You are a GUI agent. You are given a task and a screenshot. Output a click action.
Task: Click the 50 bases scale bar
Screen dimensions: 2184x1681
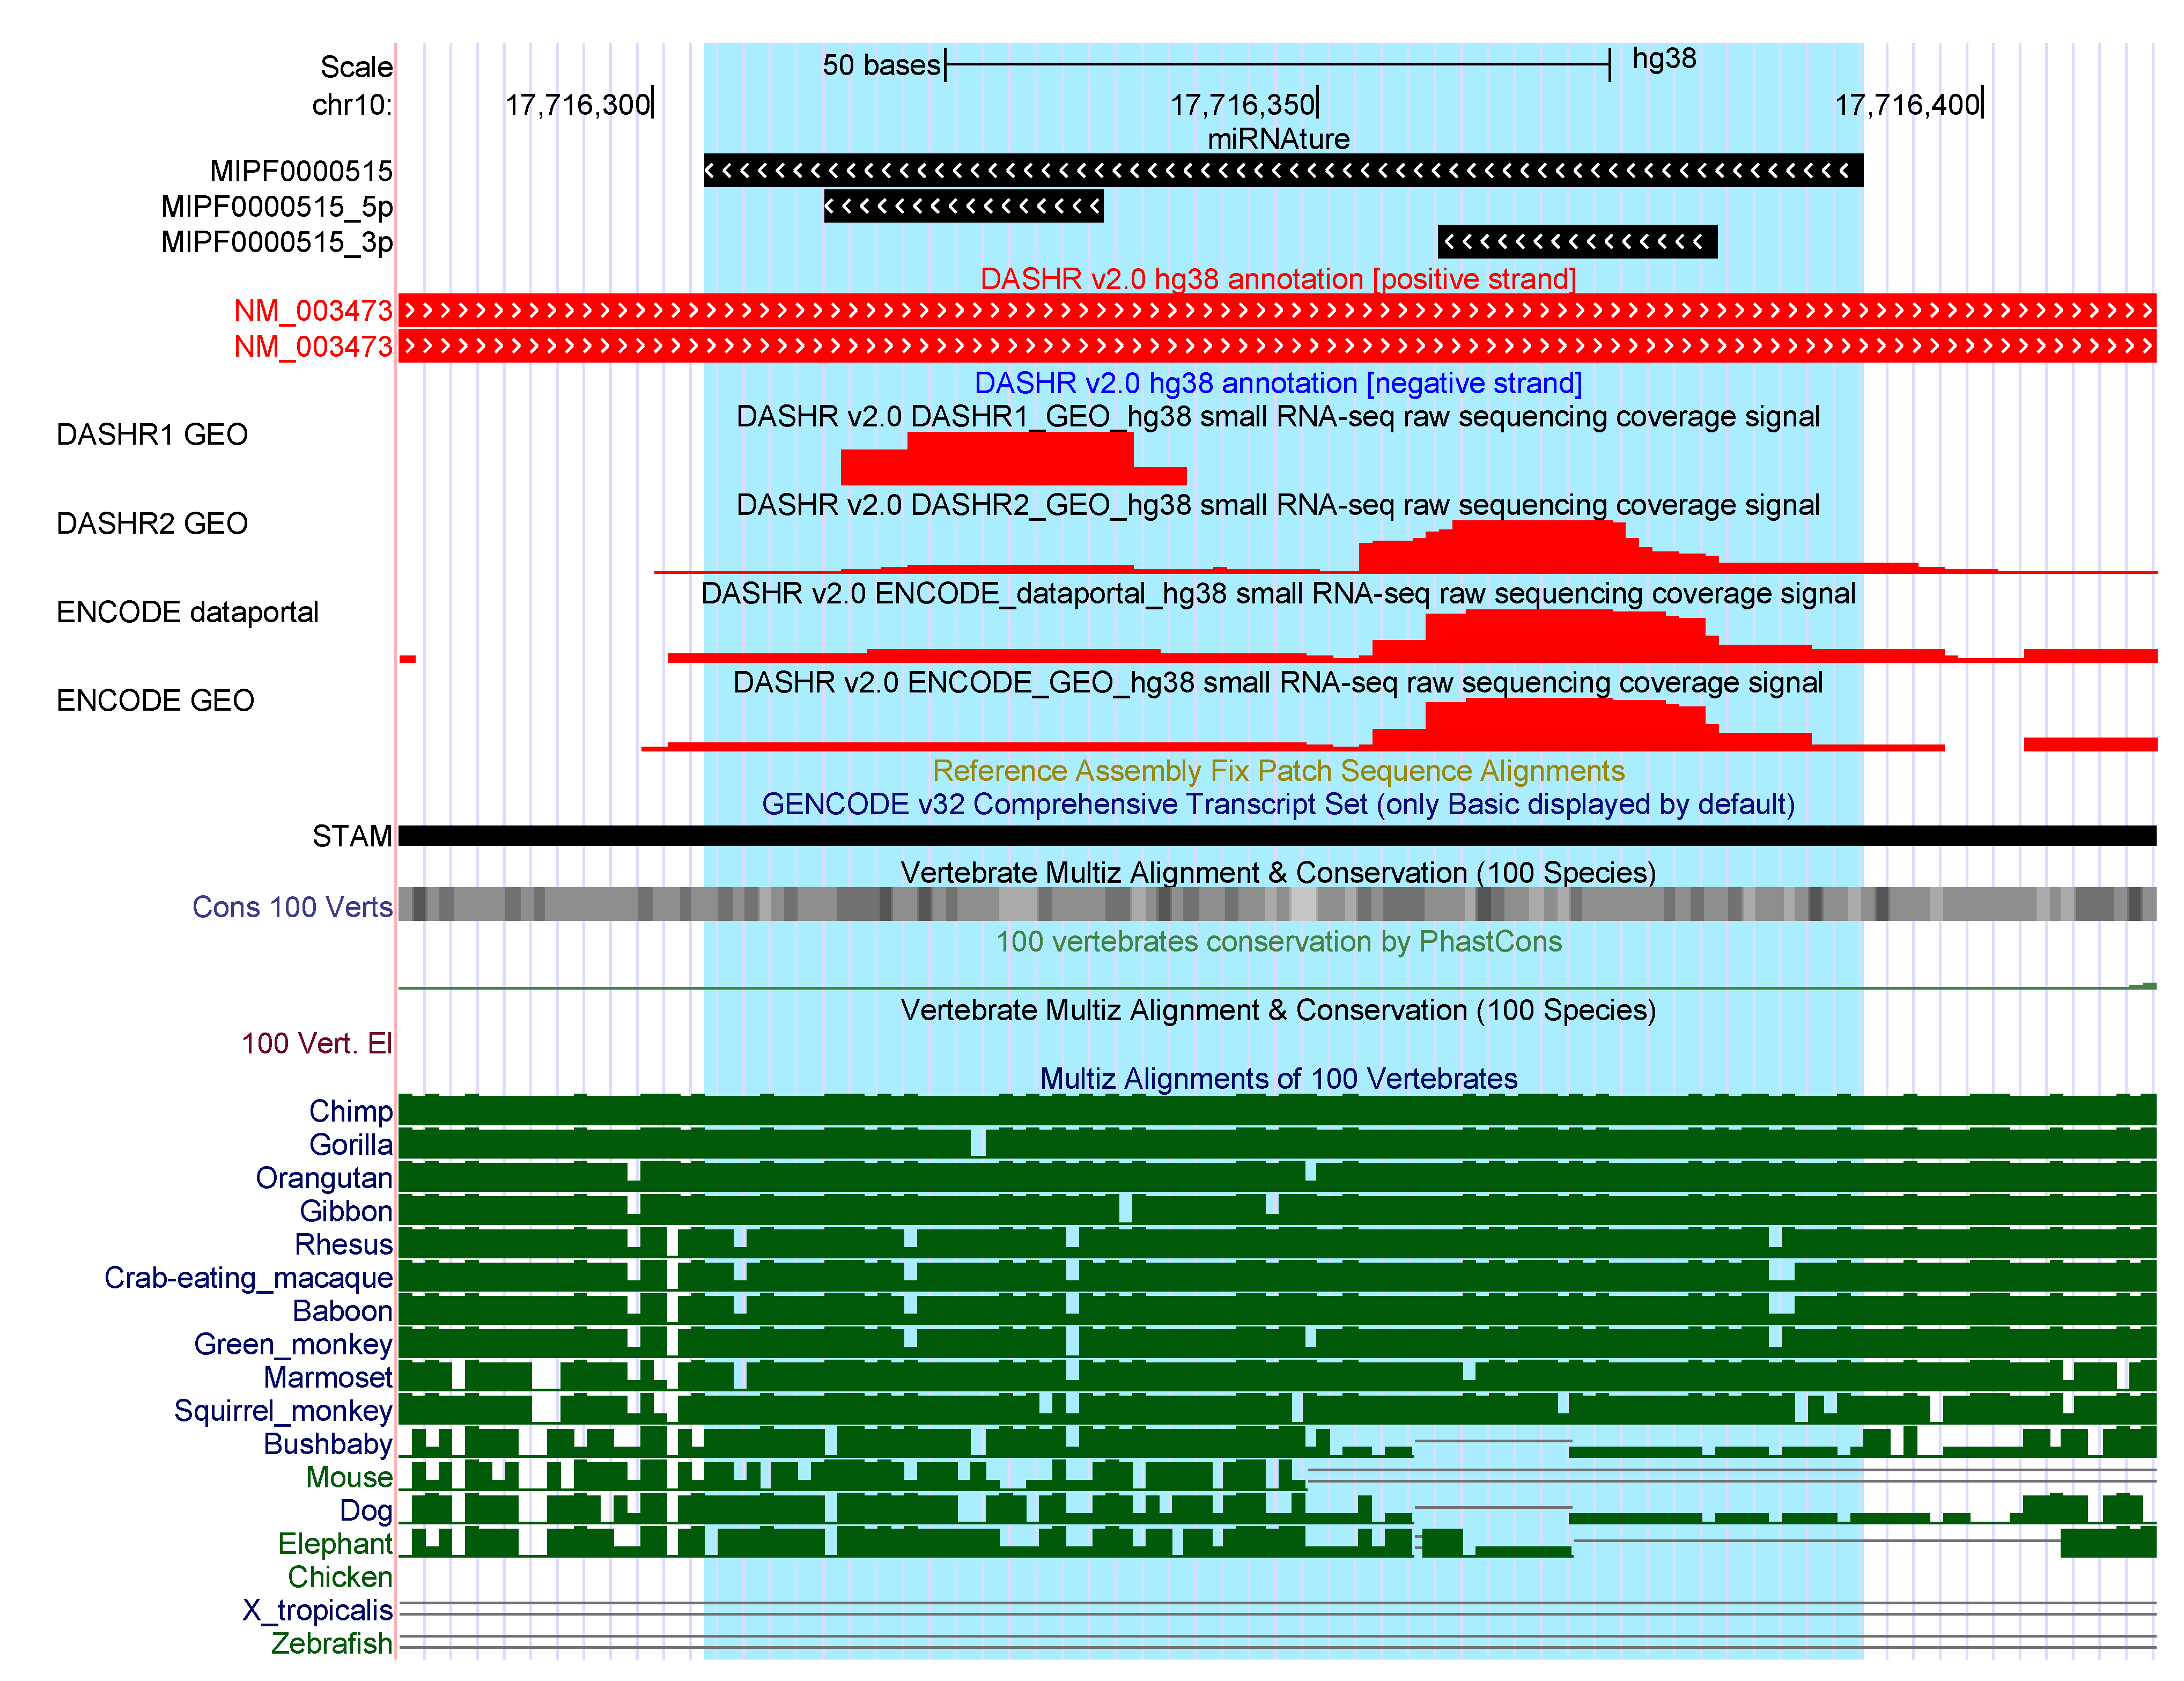(1276, 65)
